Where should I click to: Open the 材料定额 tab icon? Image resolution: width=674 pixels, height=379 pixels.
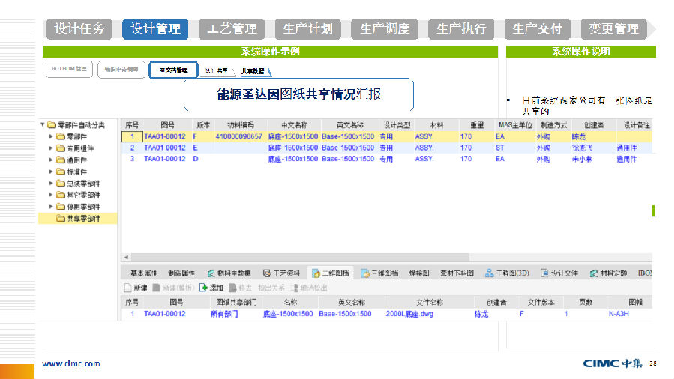click(594, 273)
